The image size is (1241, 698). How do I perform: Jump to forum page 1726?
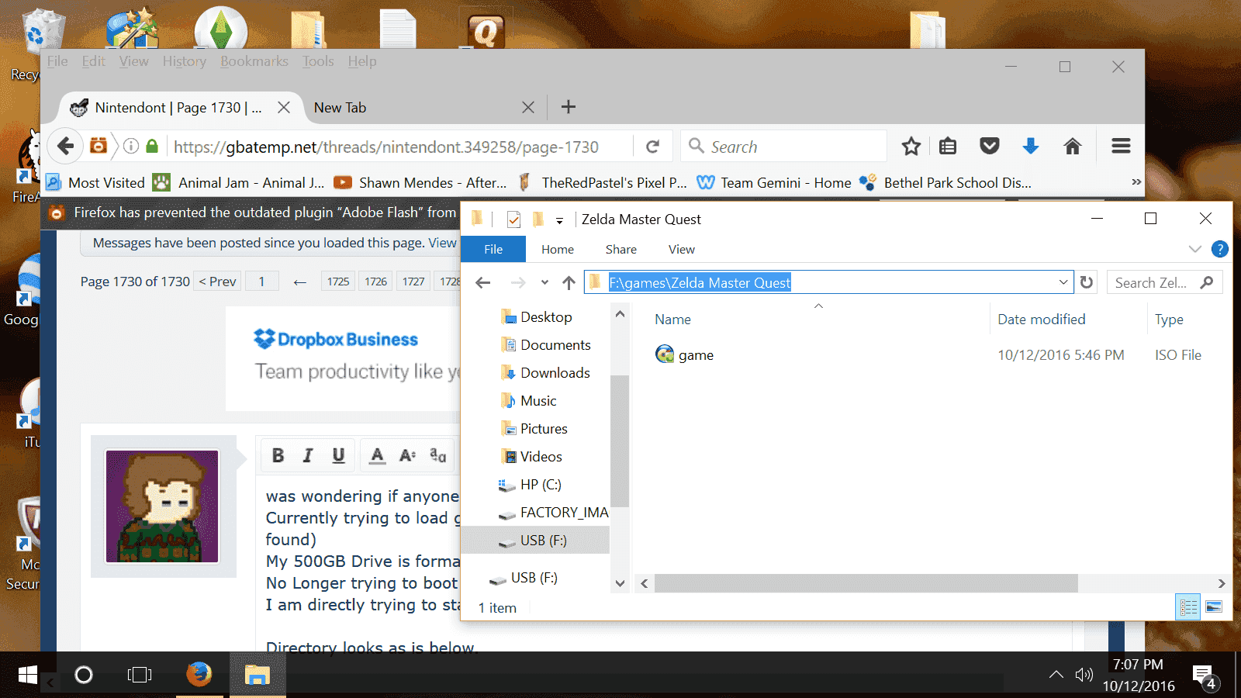(x=376, y=282)
